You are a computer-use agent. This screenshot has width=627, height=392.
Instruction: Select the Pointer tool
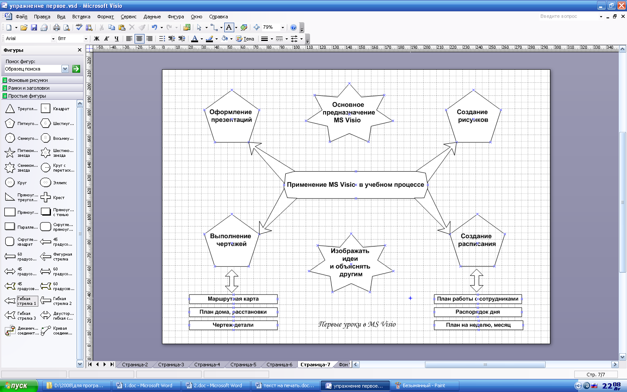coord(199,27)
